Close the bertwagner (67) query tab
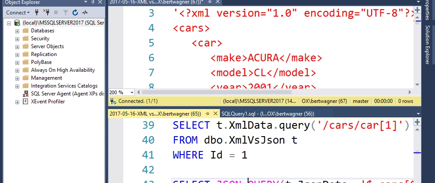This screenshot has width=435, height=183. pyautogui.click(x=218, y=2)
